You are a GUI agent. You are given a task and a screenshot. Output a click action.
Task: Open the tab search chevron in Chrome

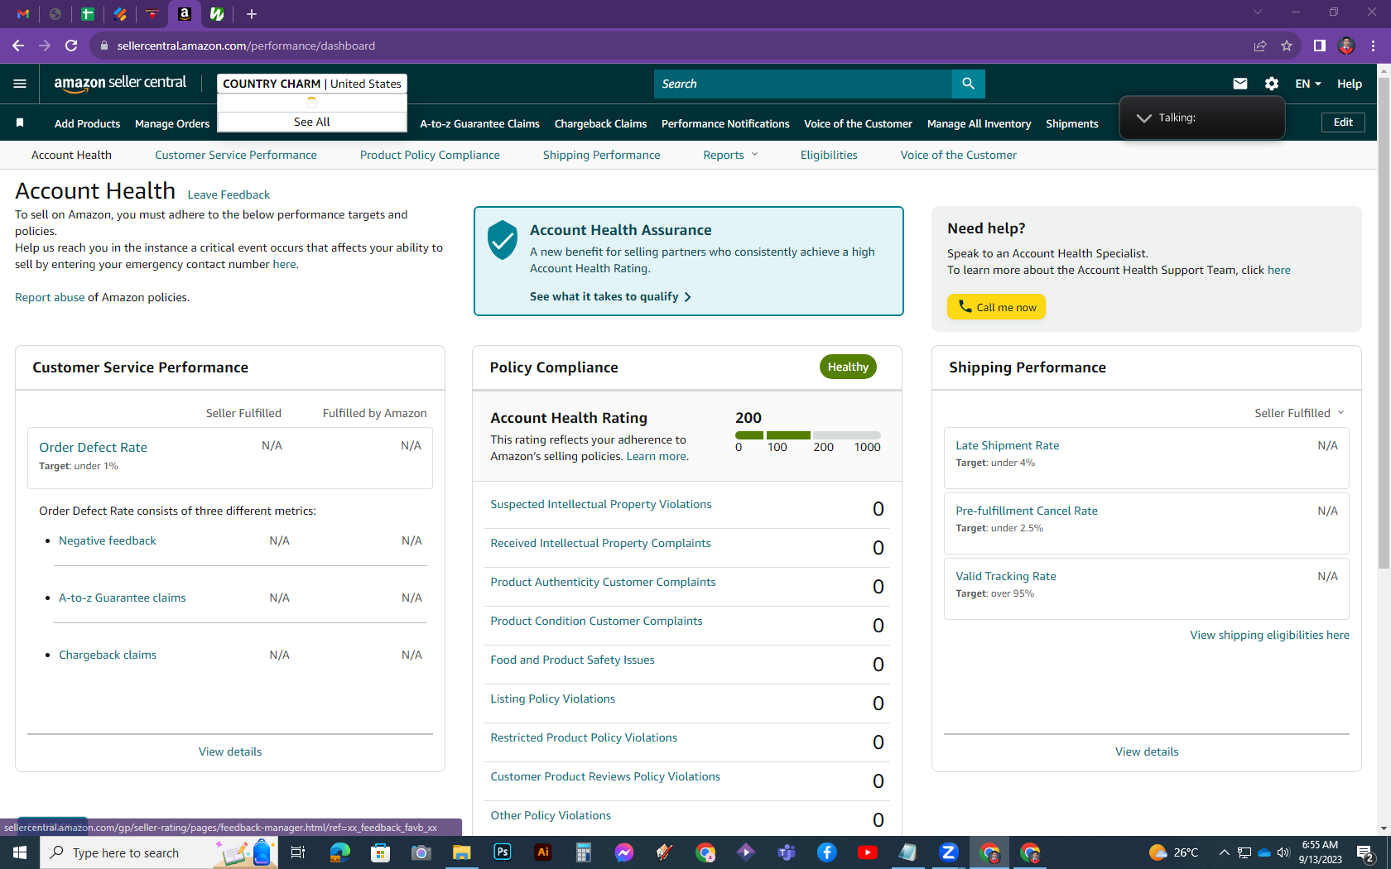pos(1258,12)
